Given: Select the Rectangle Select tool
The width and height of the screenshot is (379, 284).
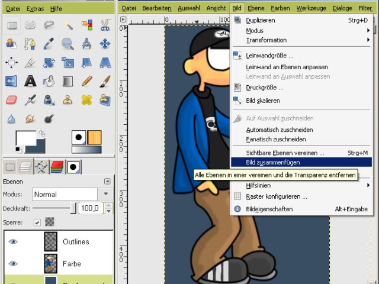Looking at the screenshot, I should point(12,25).
